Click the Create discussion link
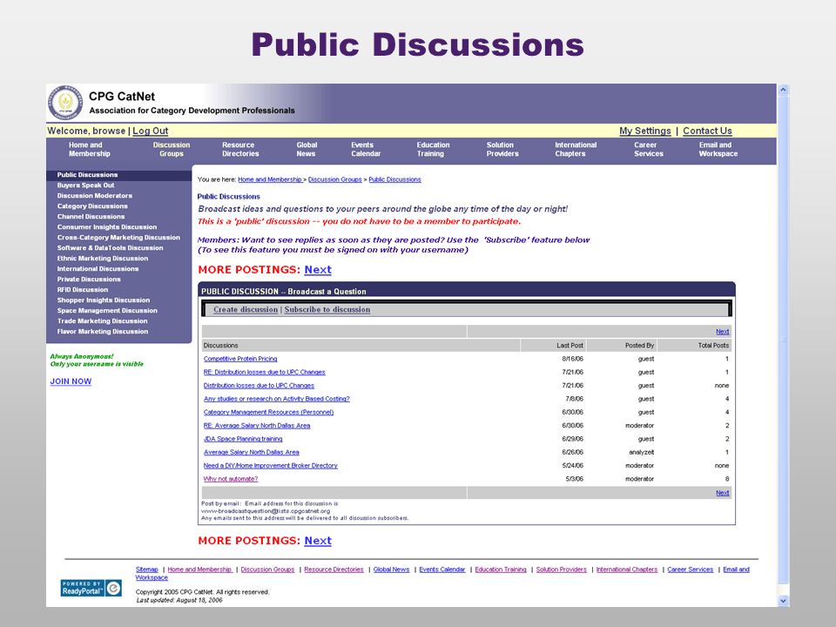 [x=246, y=309]
